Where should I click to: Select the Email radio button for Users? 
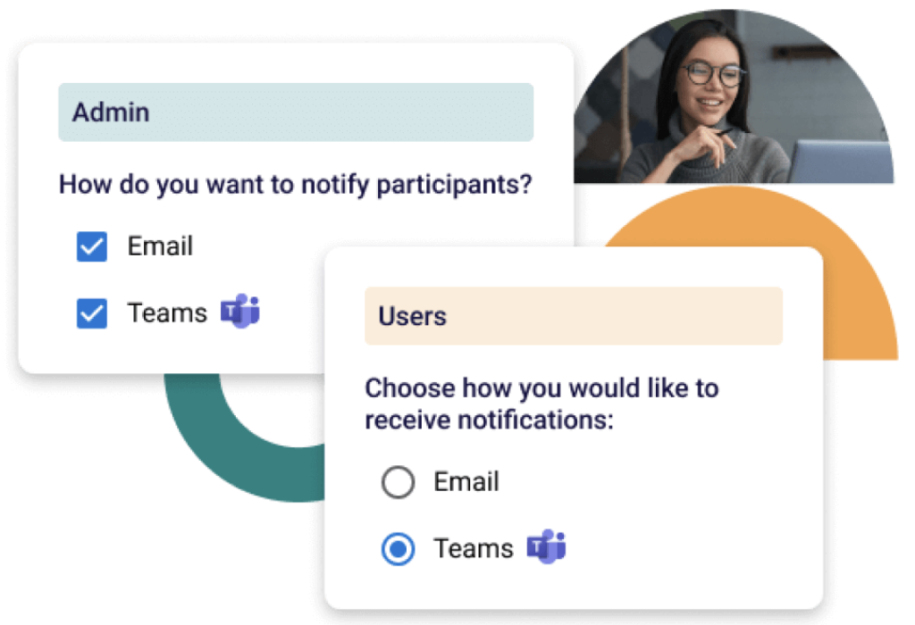click(x=398, y=483)
